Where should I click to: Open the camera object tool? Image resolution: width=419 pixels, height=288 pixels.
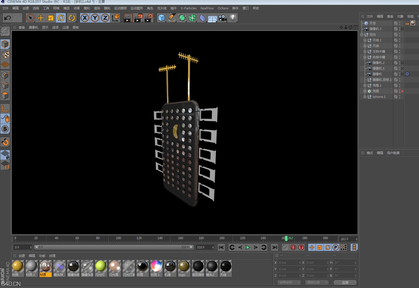(223, 18)
